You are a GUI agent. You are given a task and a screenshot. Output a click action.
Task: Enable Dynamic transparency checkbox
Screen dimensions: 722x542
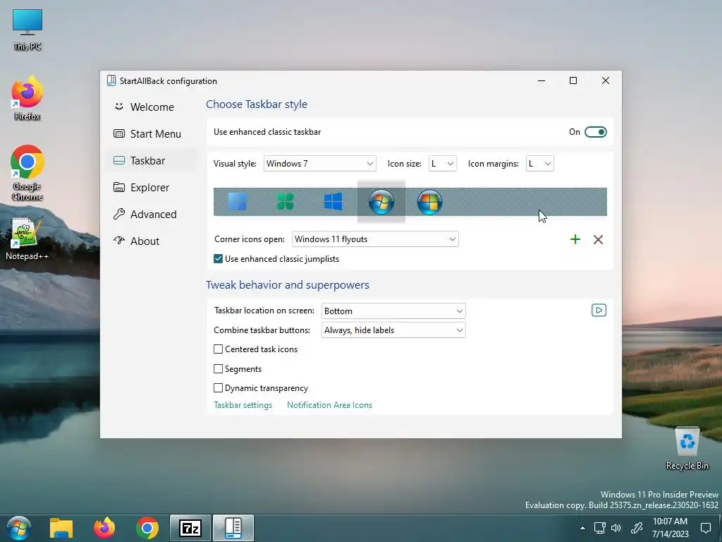(219, 388)
